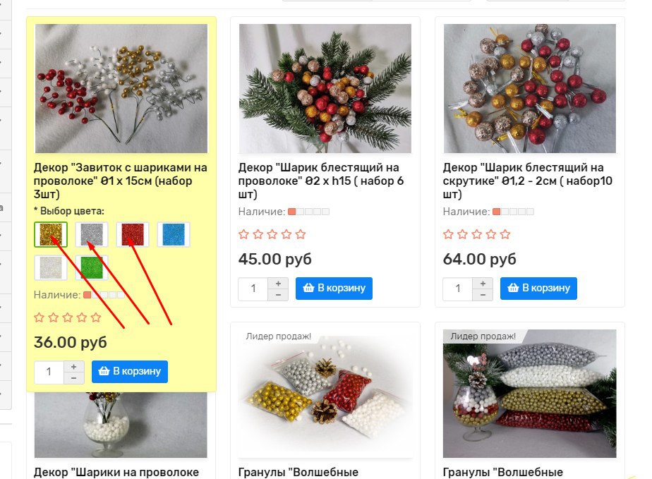Increase quantity for the 36.00 руб item
The height and width of the screenshot is (479, 652).
point(73,366)
